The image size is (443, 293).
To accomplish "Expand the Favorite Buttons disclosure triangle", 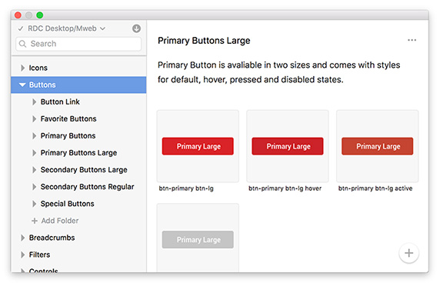I will pos(34,118).
